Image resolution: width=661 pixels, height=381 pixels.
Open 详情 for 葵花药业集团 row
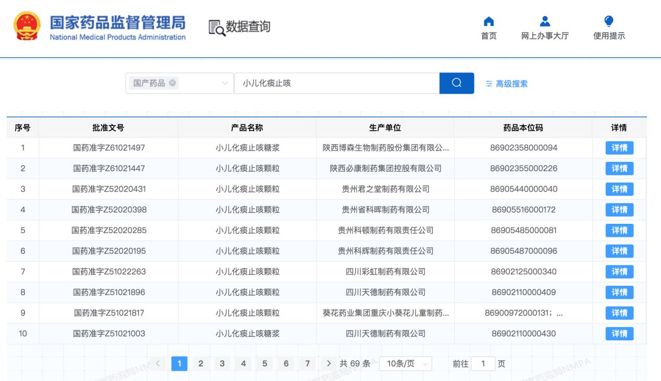(619, 313)
